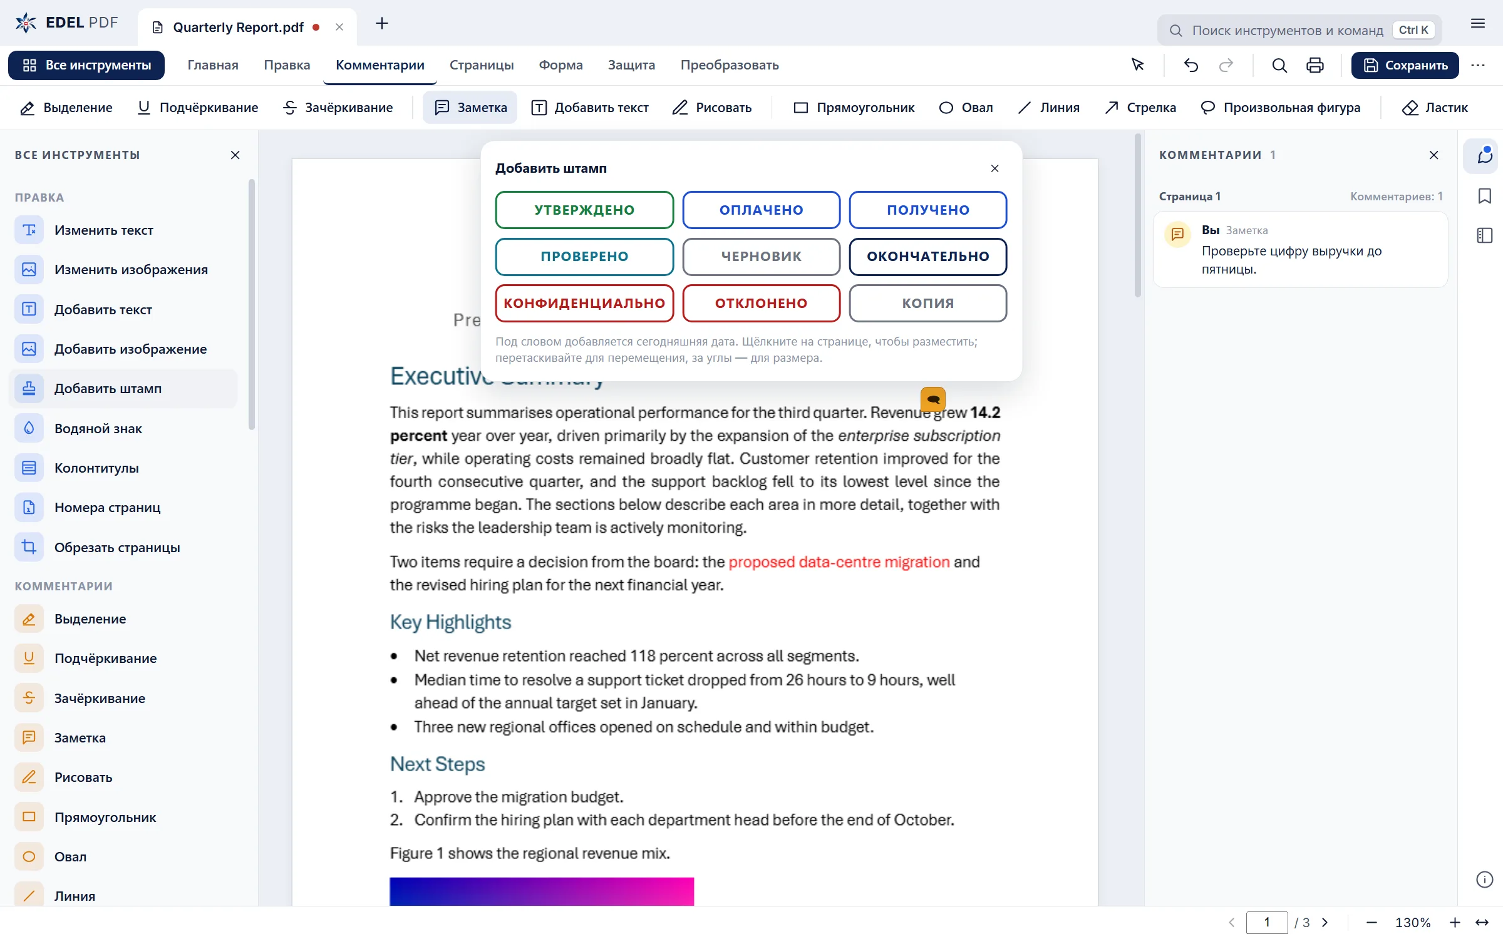Select the ЧЕРНОВИК stamp
Viewport: 1503px width, 939px height.
tap(761, 256)
